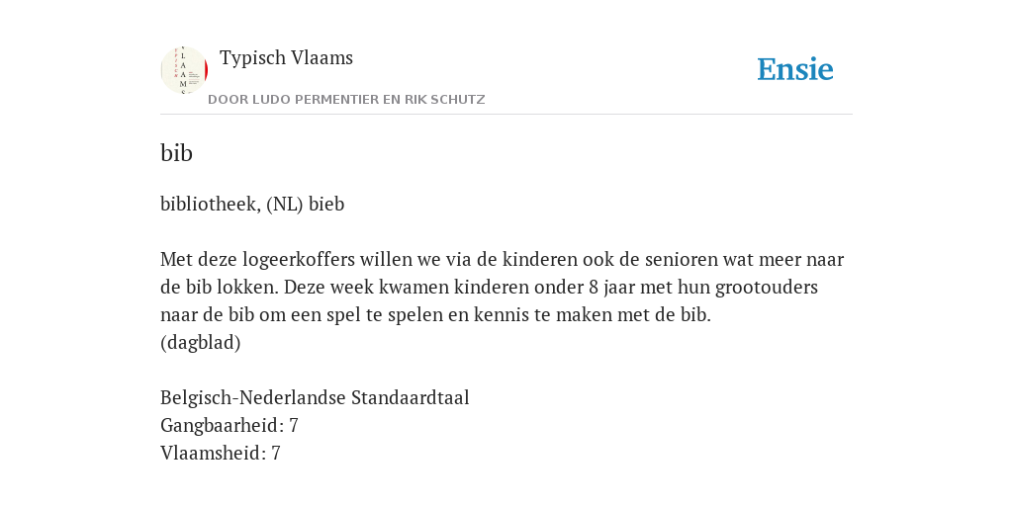This screenshot has width=1013, height=506.
Task: Click the Typisch Vlaams title text
Action: [x=286, y=58]
